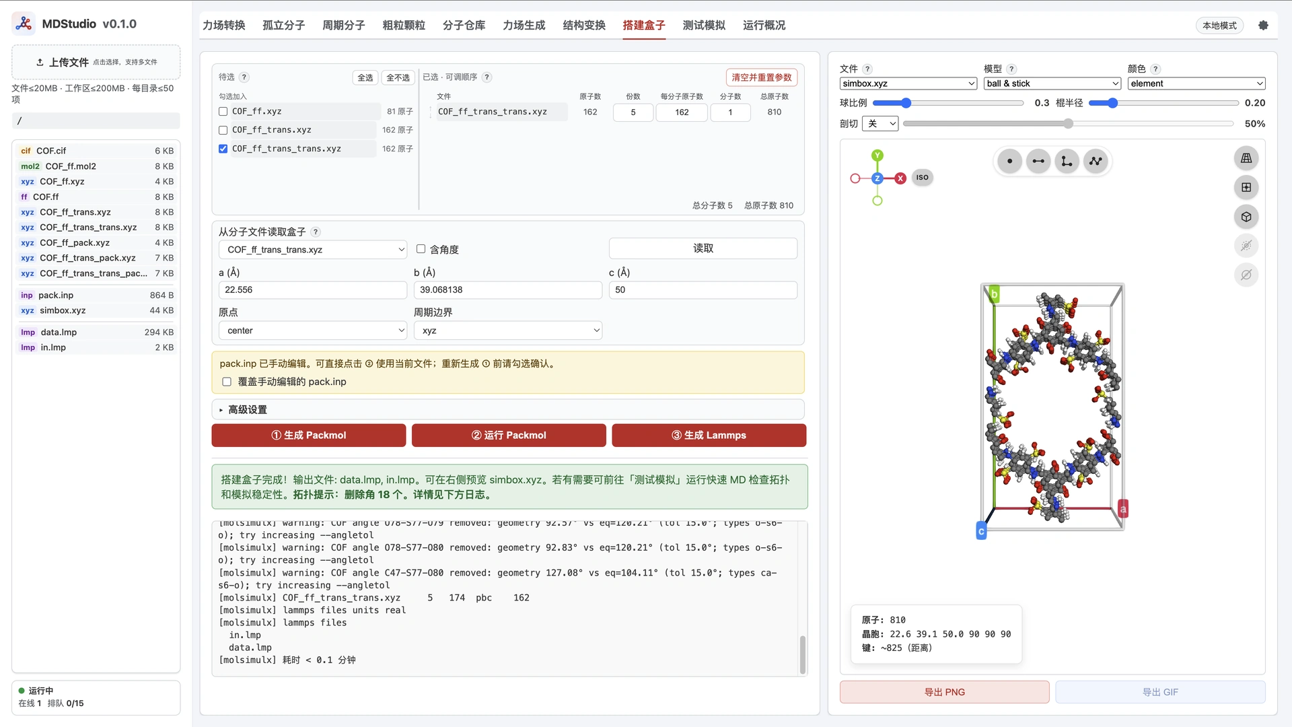1292x727 pixels.
Task: Toggle the 本地模式 mode pill
Action: point(1219,26)
